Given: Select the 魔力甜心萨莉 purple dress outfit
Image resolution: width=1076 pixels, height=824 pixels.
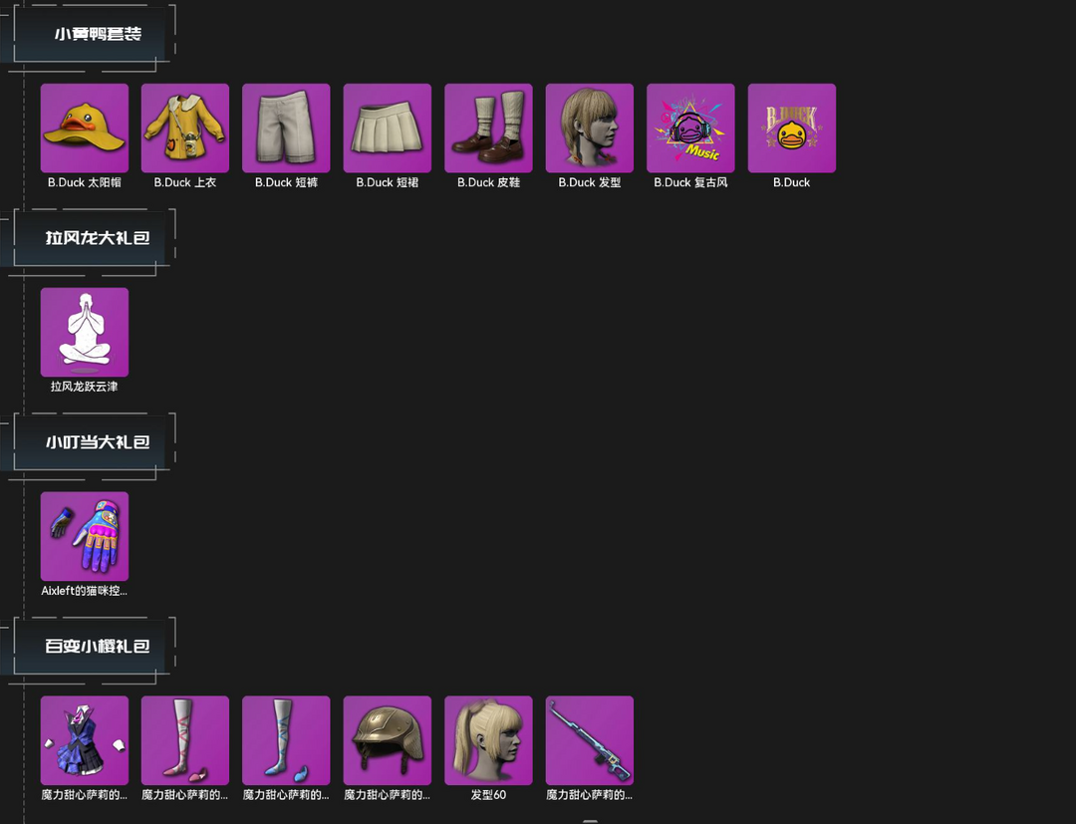Looking at the screenshot, I should [85, 740].
